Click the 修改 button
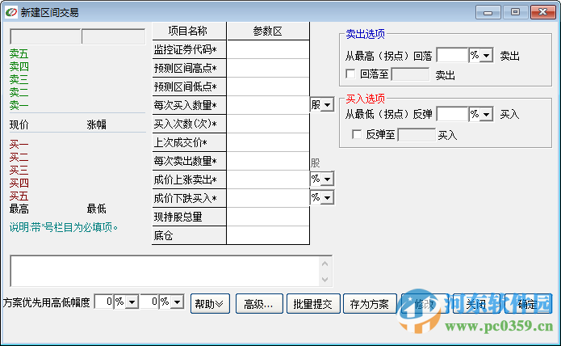561x346 pixels. 425,304
